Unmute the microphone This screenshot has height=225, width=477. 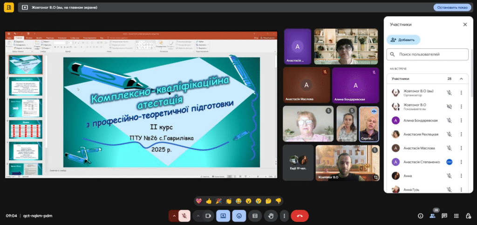coord(184,216)
